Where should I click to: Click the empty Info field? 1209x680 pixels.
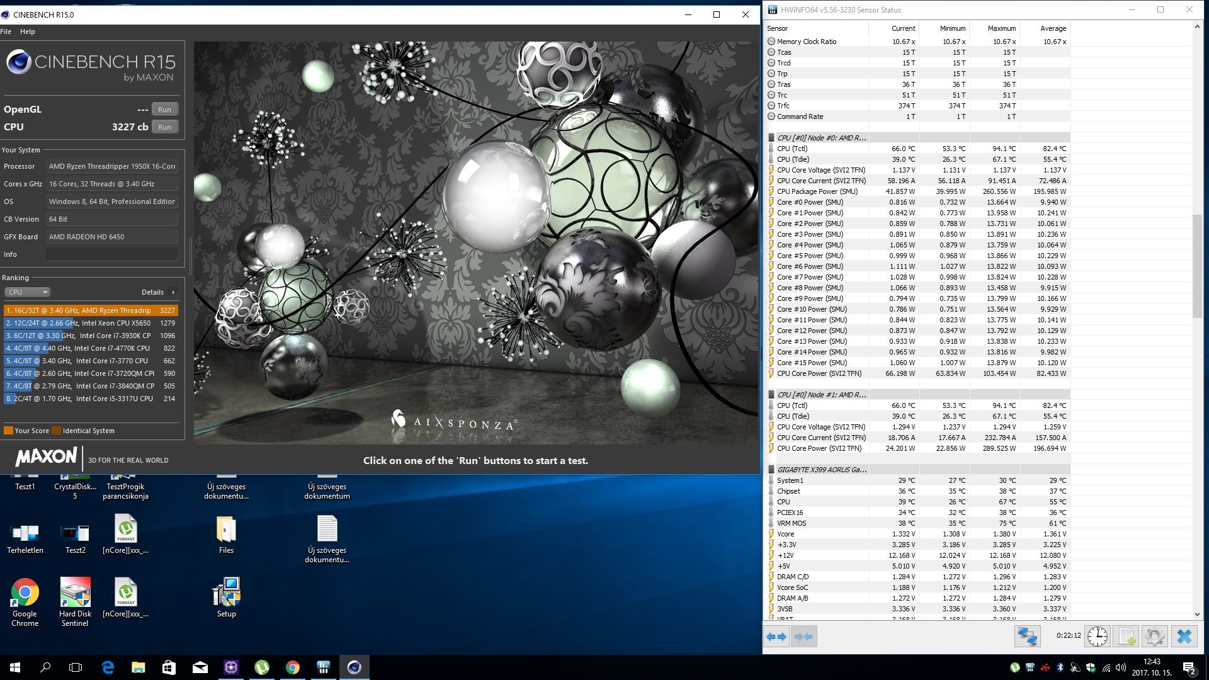(x=112, y=254)
